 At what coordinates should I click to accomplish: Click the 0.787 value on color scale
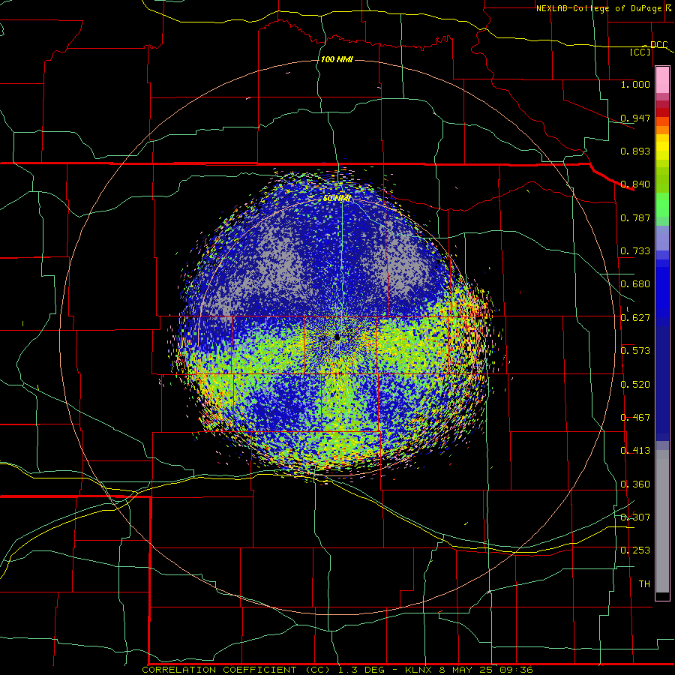click(635, 217)
